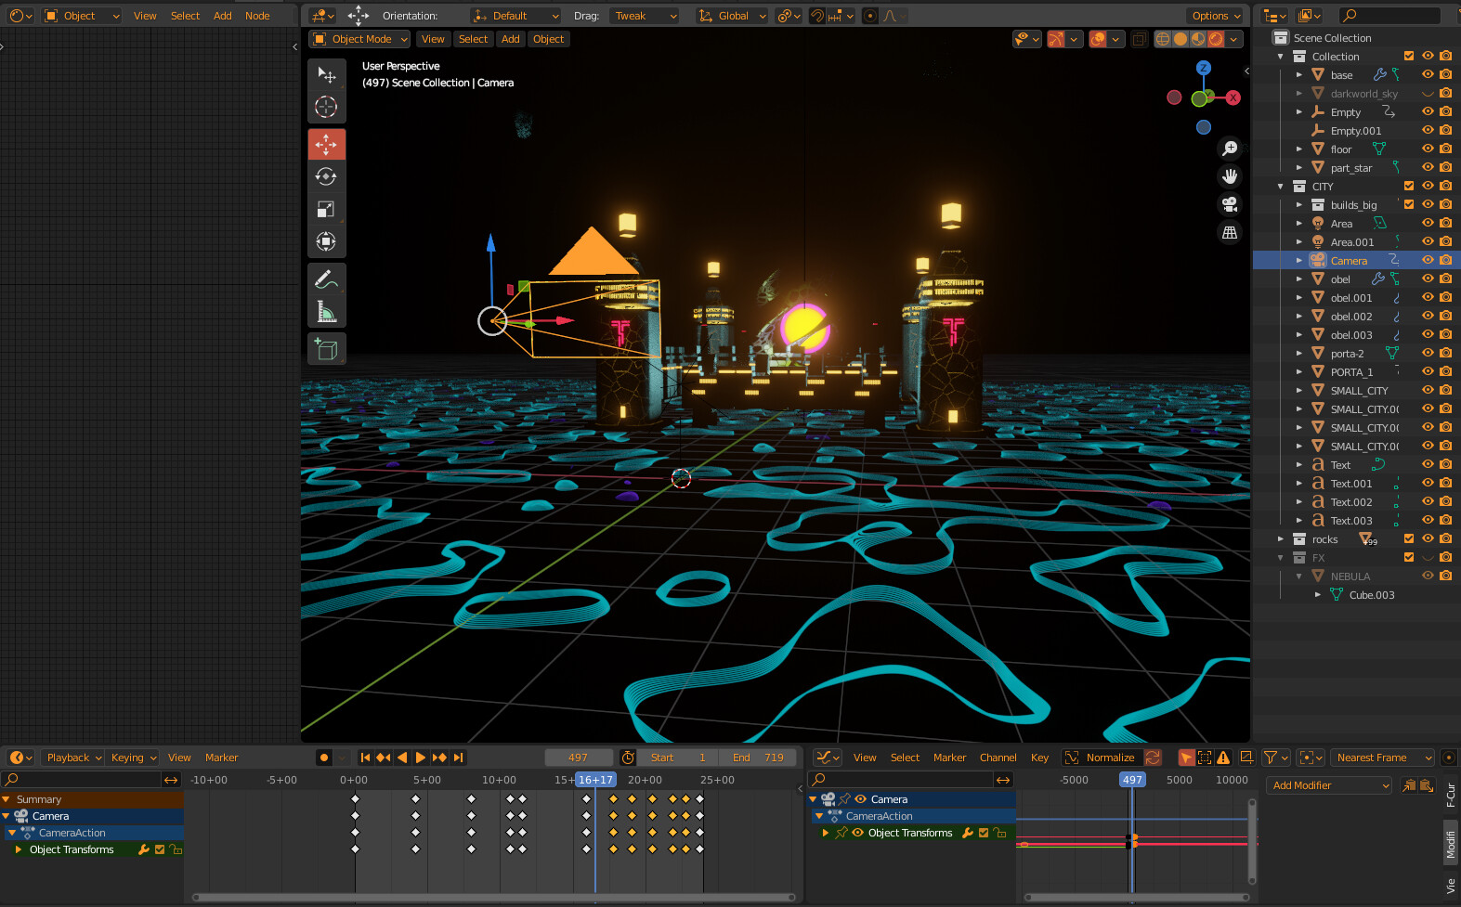1461x907 pixels.
Task: Click the Node menu in node editor
Action: 257,16
